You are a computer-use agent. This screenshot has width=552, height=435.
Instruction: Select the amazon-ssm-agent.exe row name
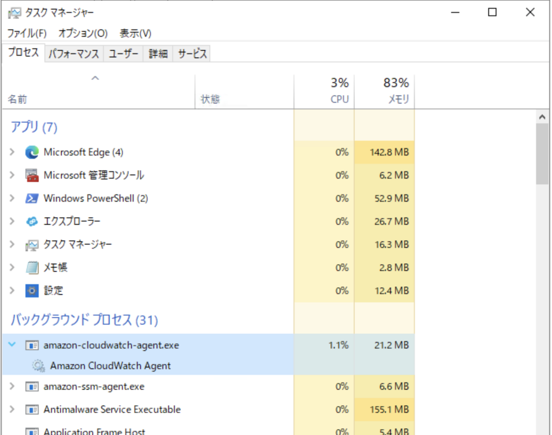(x=94, y=387)
